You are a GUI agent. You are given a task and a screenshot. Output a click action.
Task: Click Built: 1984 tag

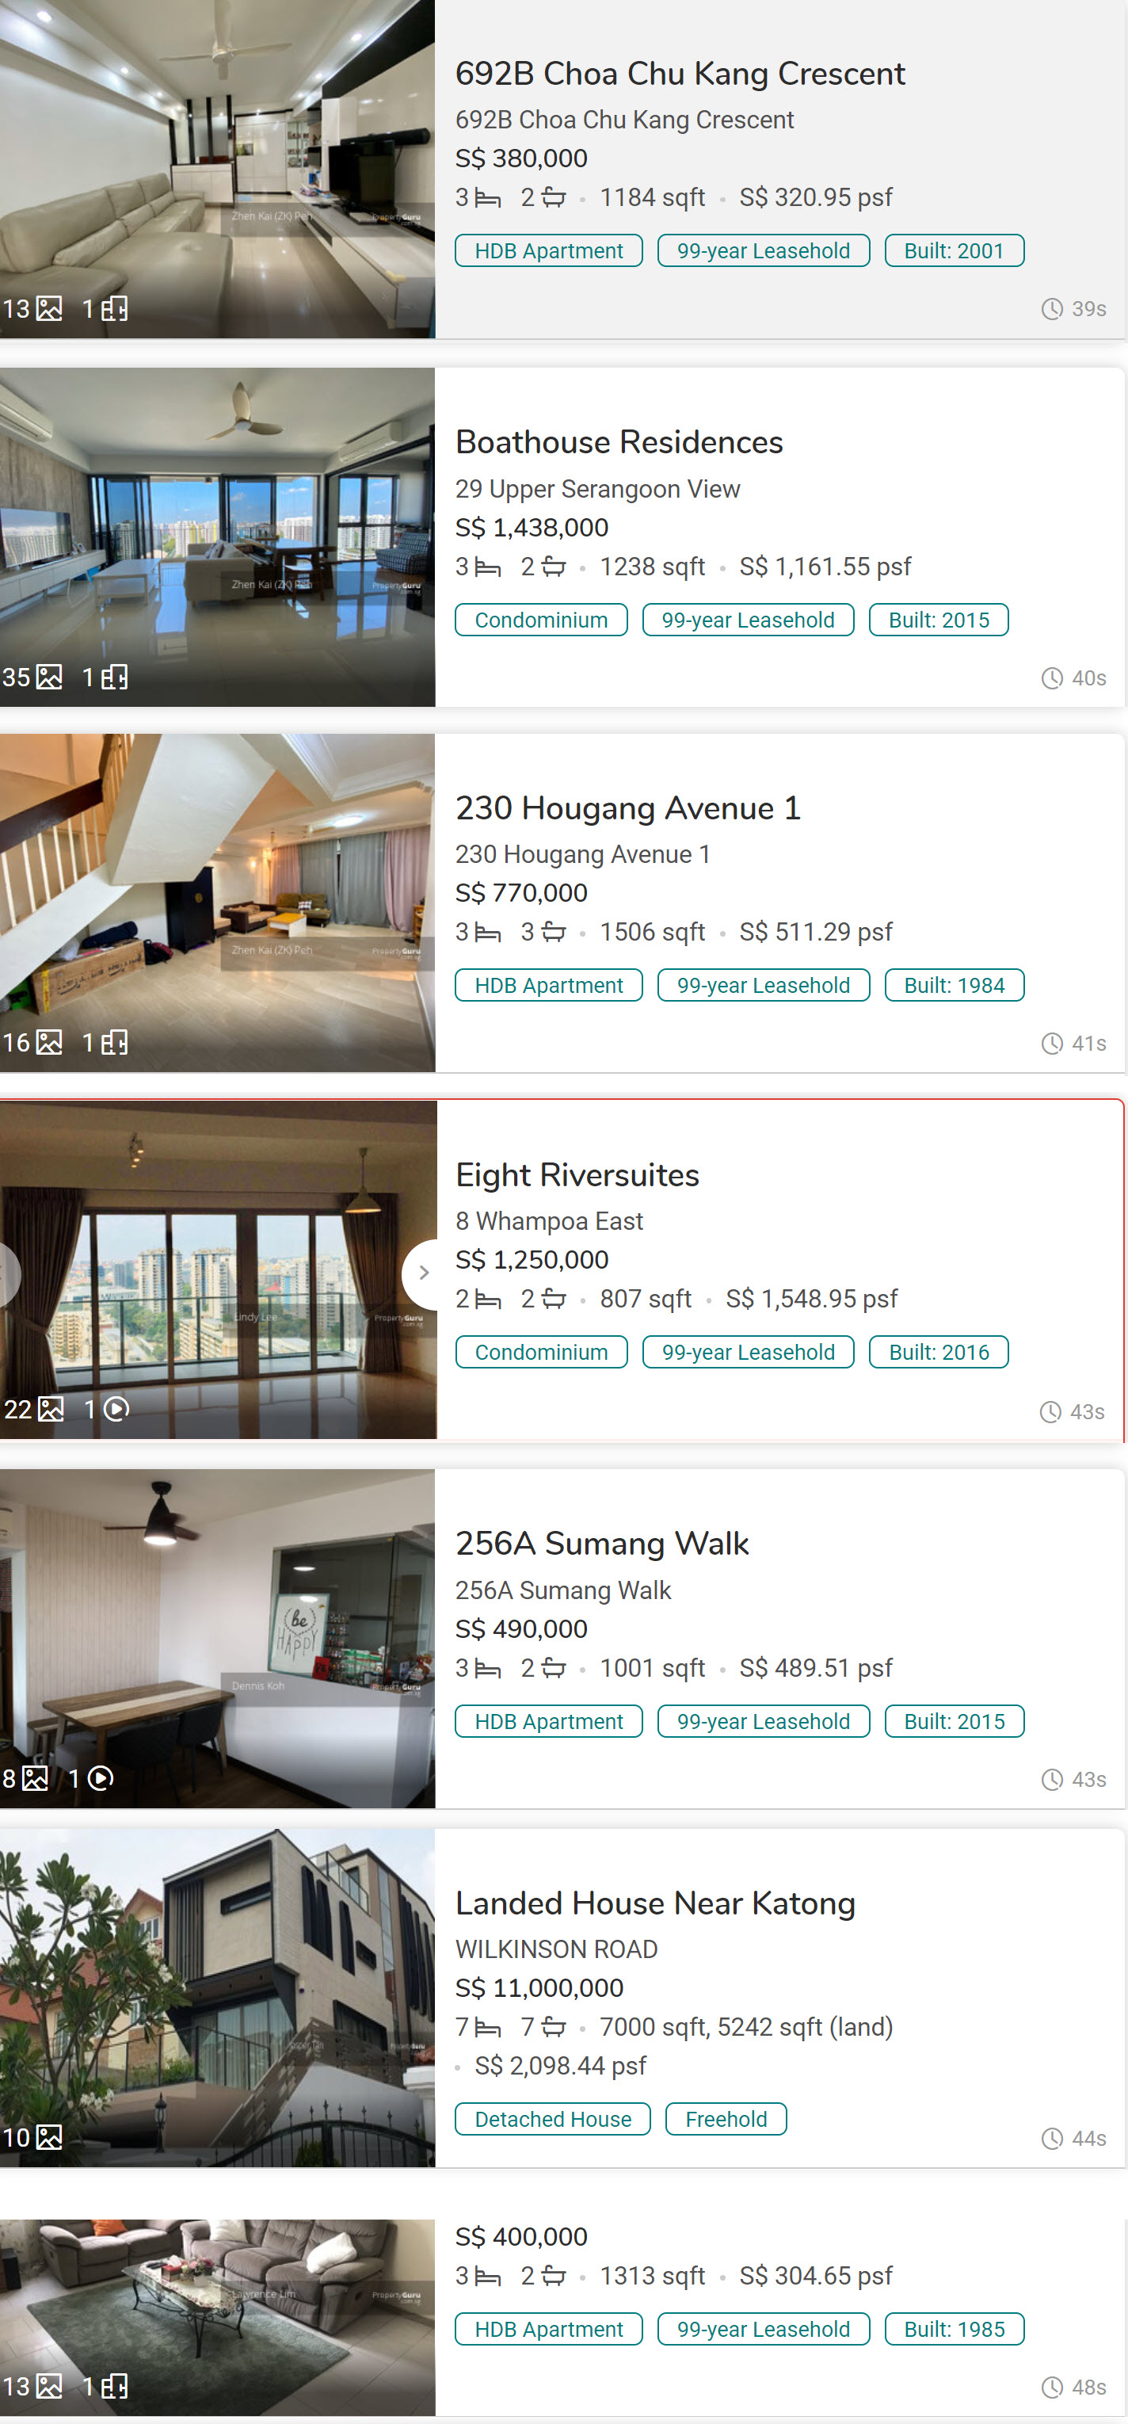[954, 985]
